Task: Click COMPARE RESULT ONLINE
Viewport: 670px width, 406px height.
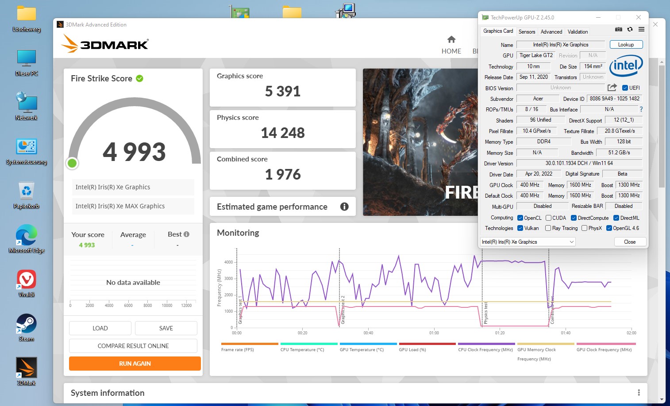Action: [133, 346]
